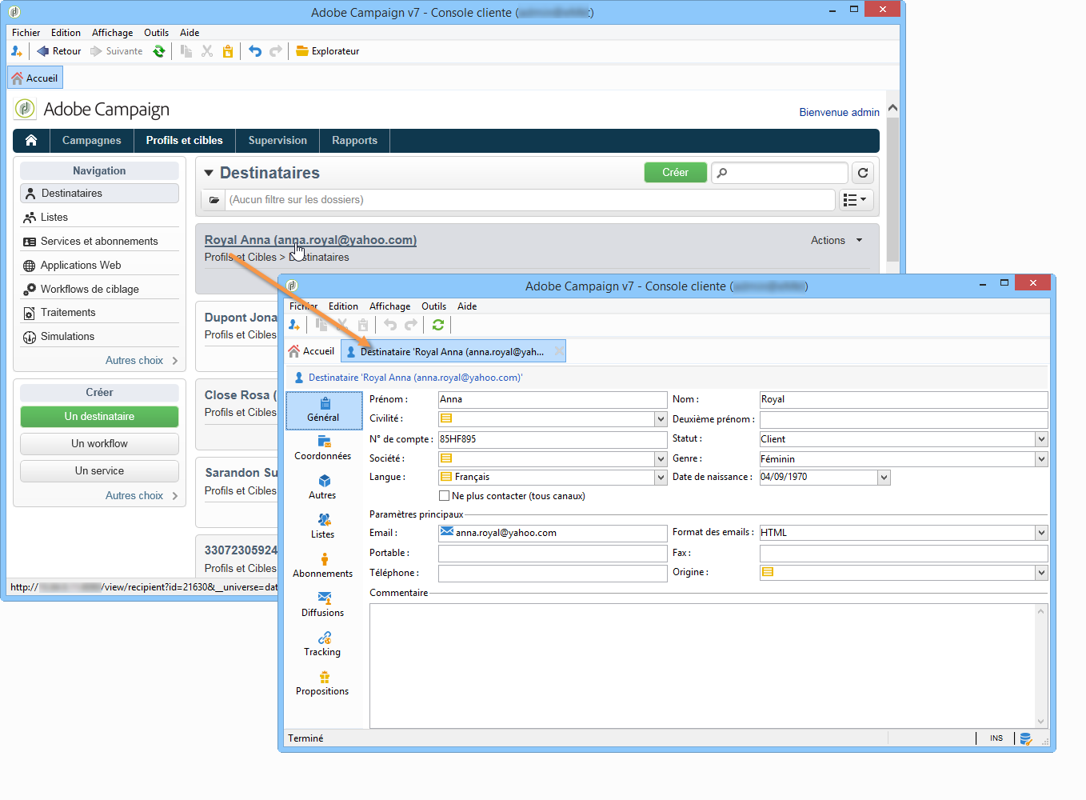This screenshot has height=800, width=1086.
Task: Click the green refresh icon in the recipient window toolbar
Action: (x=438, y=325)
